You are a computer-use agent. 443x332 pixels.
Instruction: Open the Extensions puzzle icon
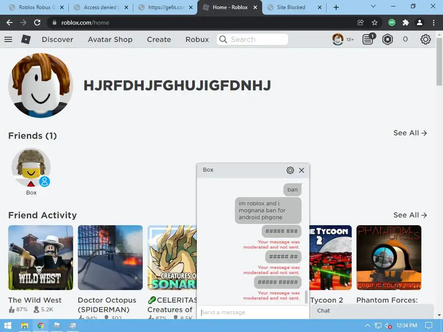pyautogui.click(x=406, y=22)
